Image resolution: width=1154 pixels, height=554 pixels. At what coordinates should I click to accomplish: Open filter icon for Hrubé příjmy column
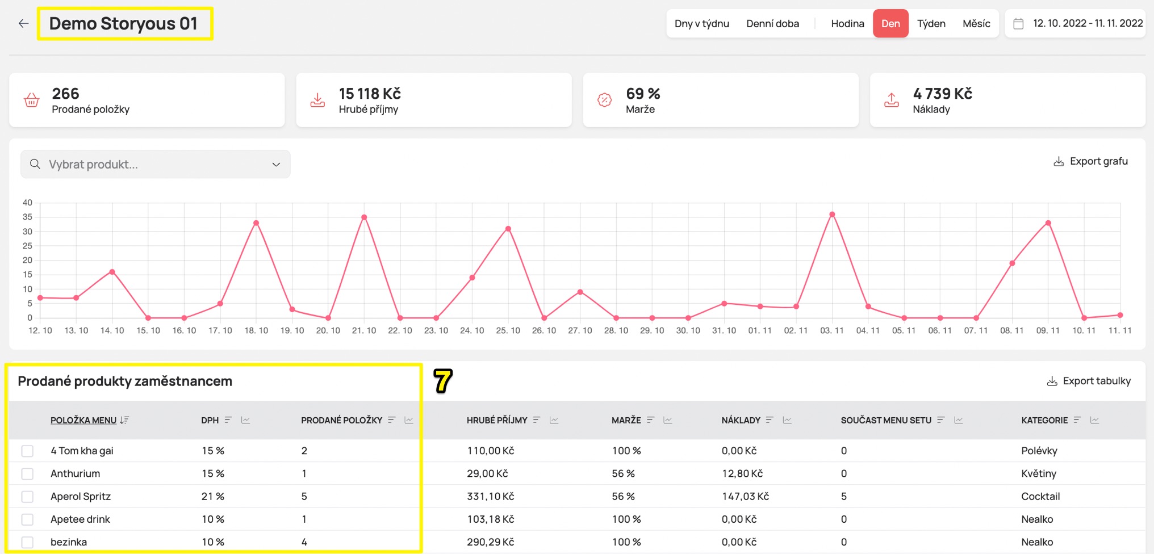(537, 420)
